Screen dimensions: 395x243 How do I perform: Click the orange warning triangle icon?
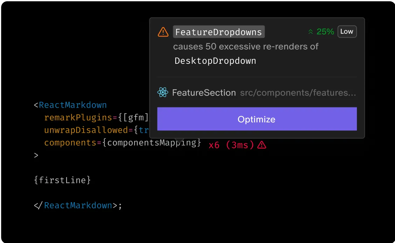pos(163,32)
